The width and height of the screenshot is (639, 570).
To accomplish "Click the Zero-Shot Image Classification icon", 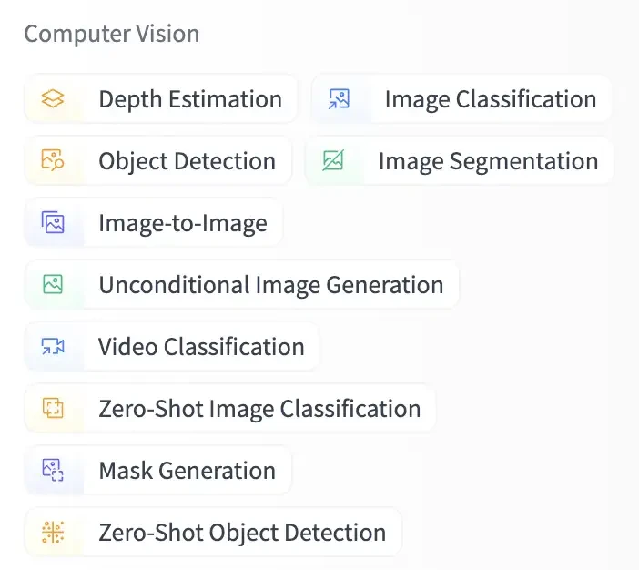I will point(53,408).
